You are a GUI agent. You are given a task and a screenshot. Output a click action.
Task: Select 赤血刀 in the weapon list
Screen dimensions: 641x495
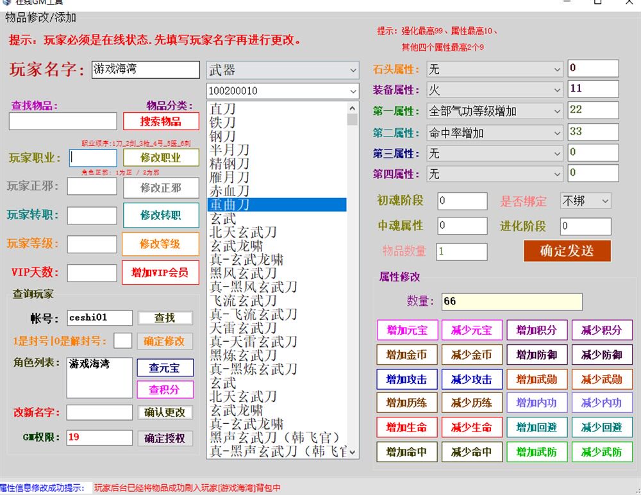[277, 190]
